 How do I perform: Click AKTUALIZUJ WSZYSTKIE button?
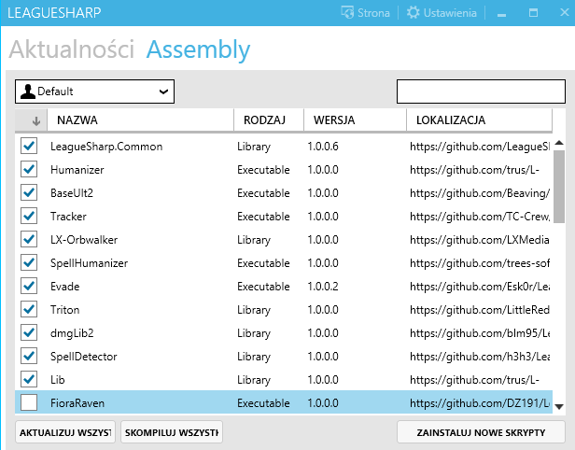65,432
